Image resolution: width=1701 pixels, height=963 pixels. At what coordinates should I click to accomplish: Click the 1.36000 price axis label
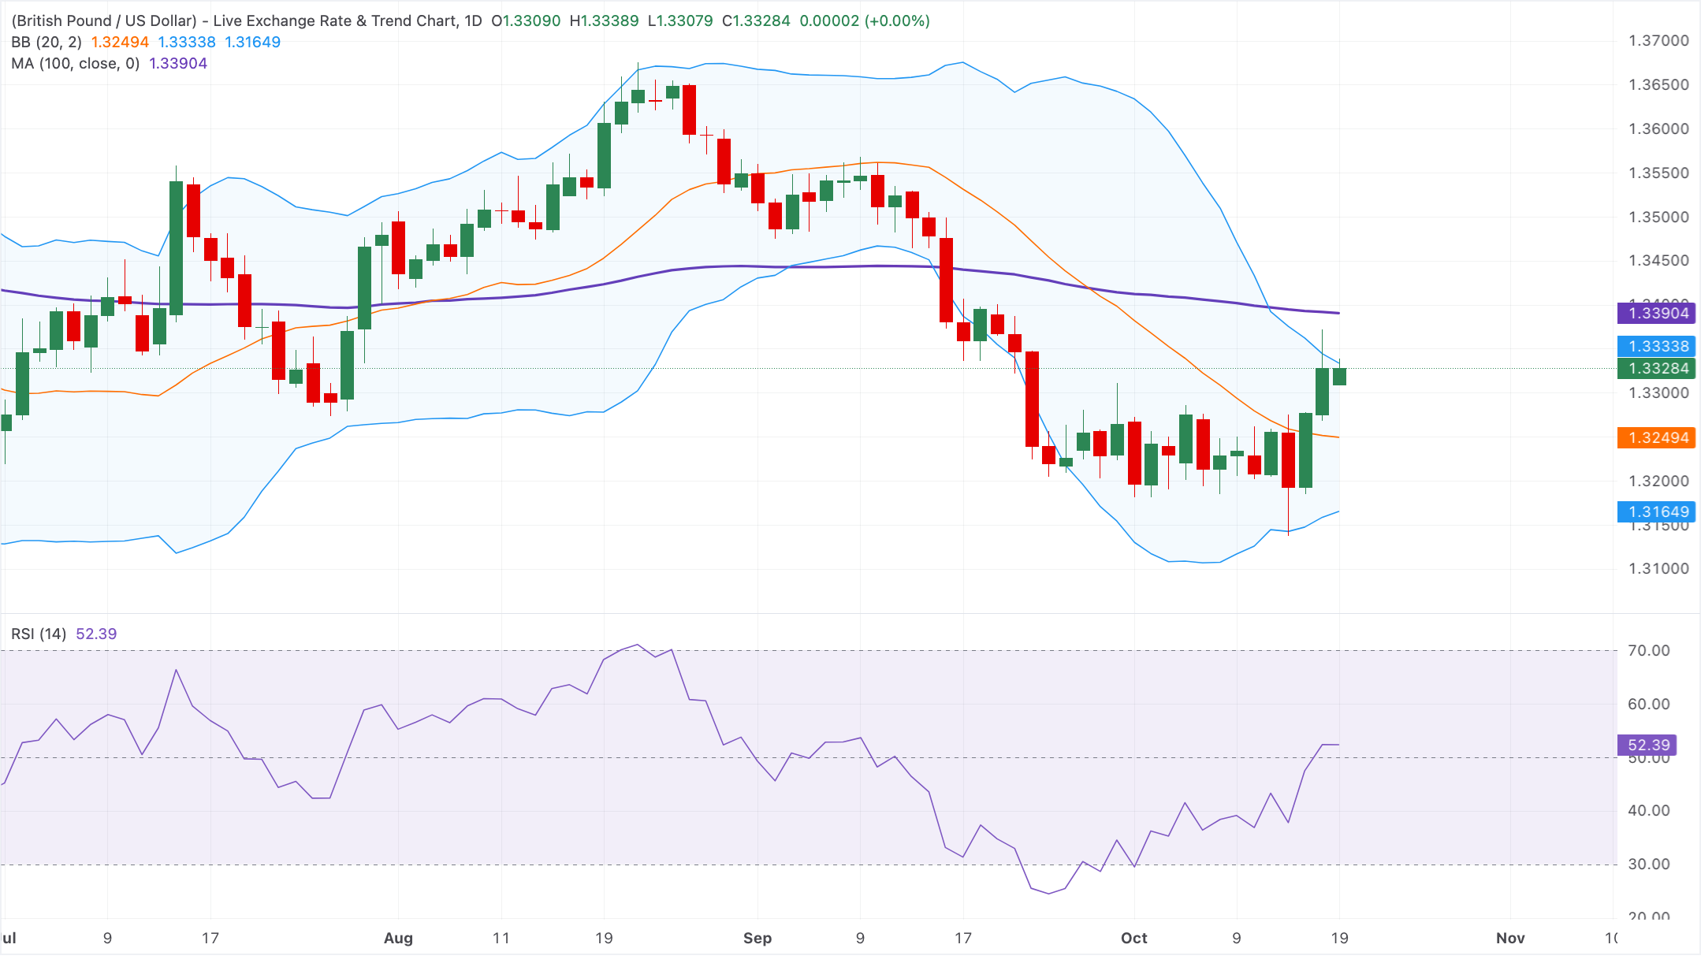[x=1658, y=128]
